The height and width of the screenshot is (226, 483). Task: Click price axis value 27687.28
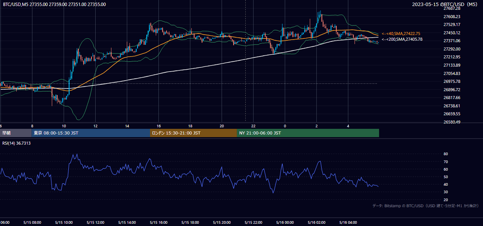452,8
